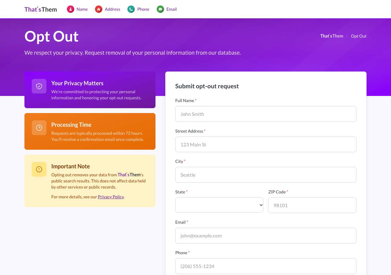Click the That'sThem logo in the header
Image resolution: width=391 pixels, height=275 pixels.
(41, 9)
